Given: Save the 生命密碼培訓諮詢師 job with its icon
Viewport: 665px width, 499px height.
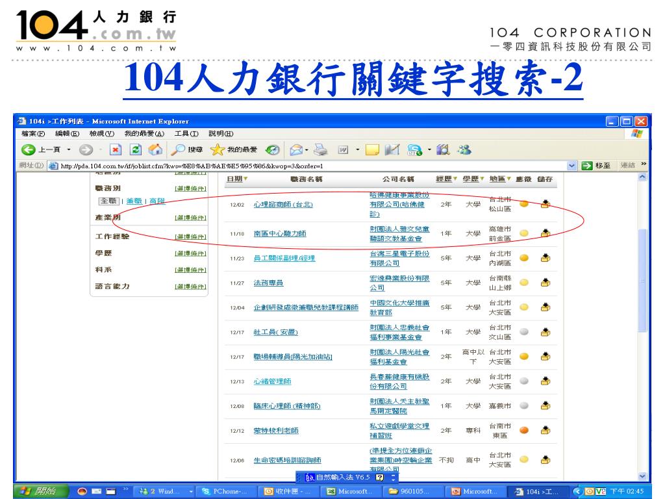Looking at the screenshot, I should tap(546, 459).
